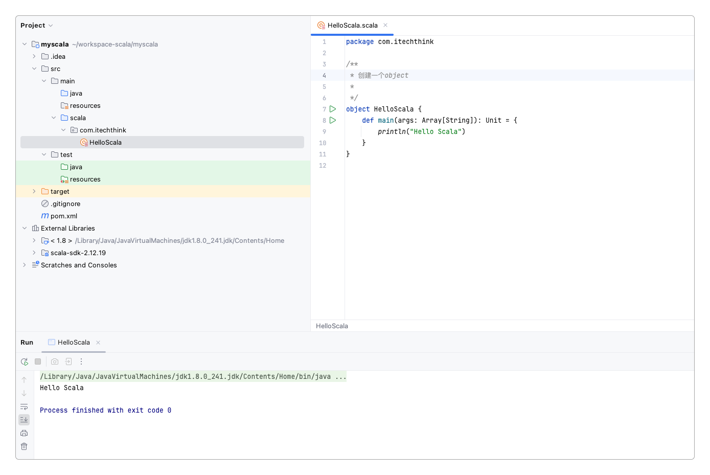Clear console output with trash icon
The width and height of the screenshot is (710, 475).
click(24, 446)
